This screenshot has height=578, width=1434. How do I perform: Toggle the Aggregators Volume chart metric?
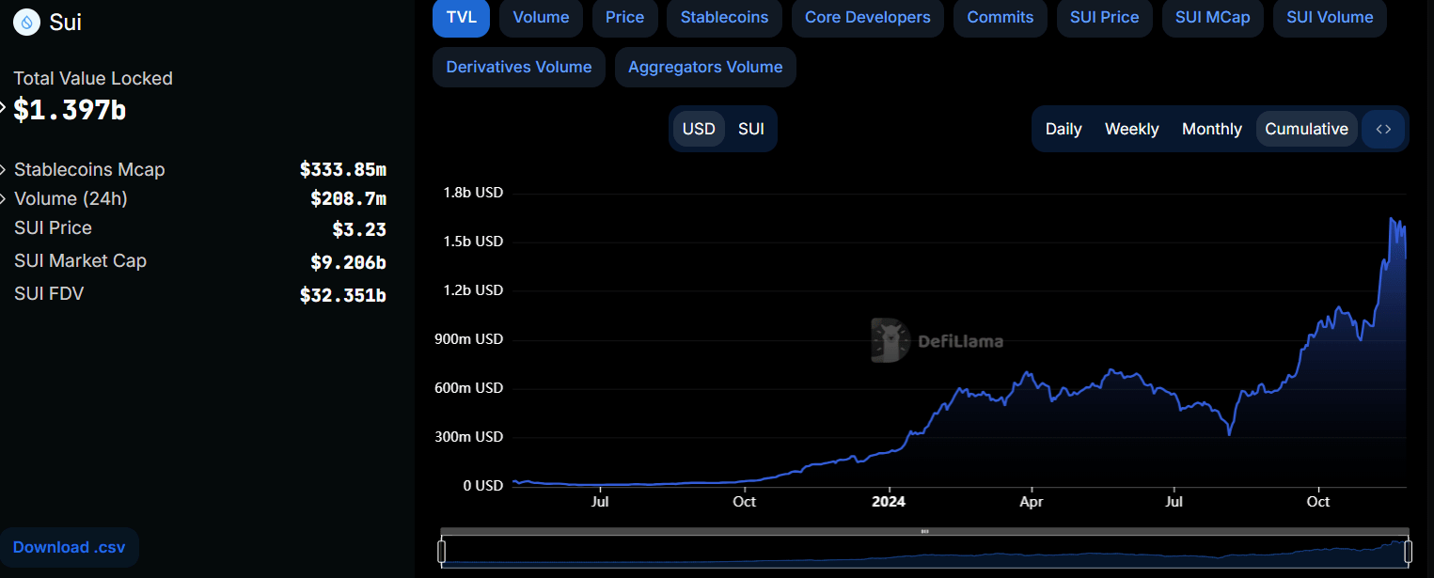(705, 68)
